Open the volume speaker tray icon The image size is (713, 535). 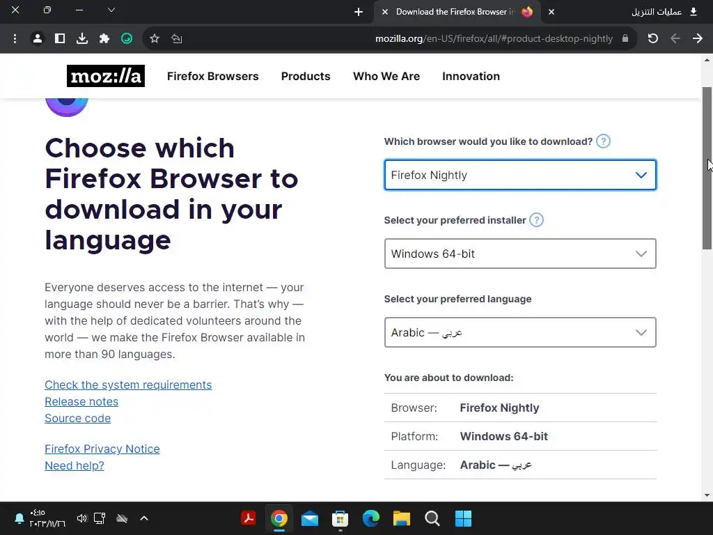[82, 518]
